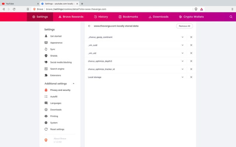Collapse the Additional settings section
The width and height of the screenshot is (236, 147).
73,83
